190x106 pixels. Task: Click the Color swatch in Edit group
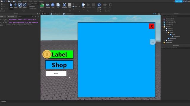[69, 5]
